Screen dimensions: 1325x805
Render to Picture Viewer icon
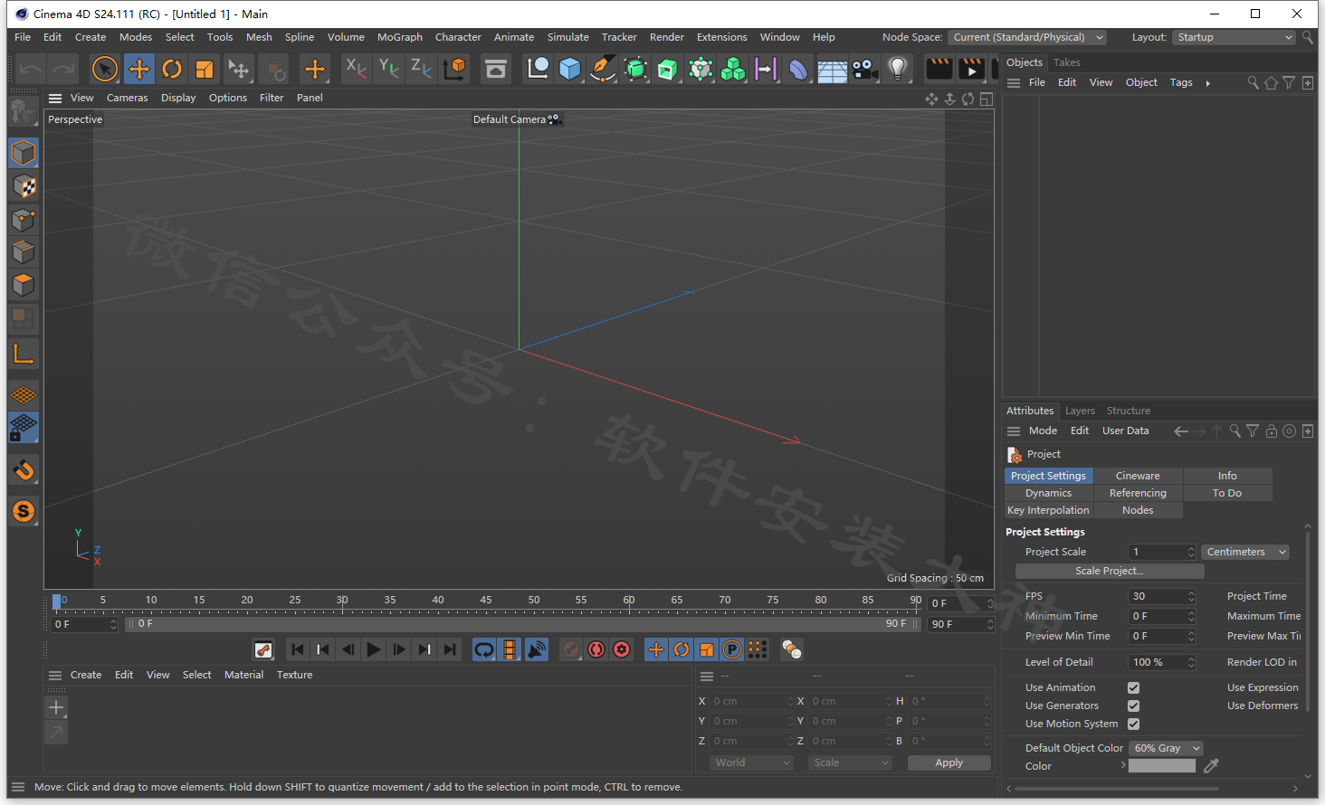(972, 69)
